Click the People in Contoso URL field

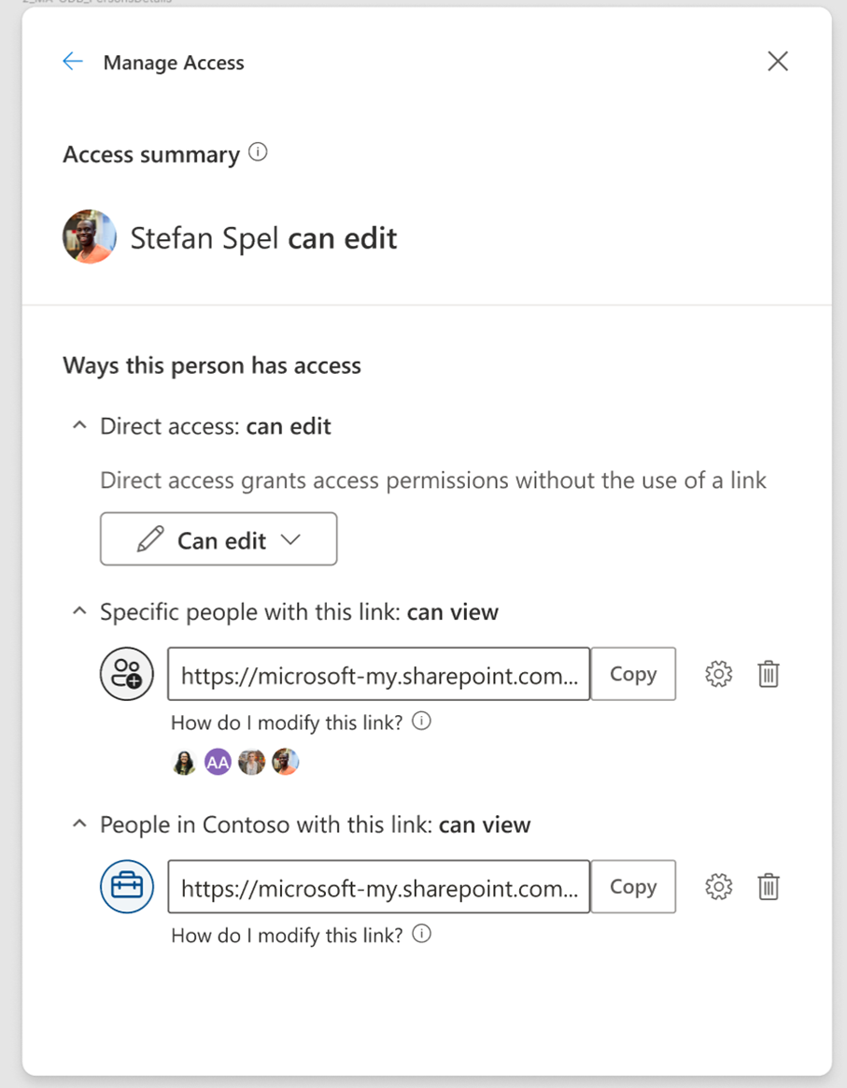click(x=378, y=887)
